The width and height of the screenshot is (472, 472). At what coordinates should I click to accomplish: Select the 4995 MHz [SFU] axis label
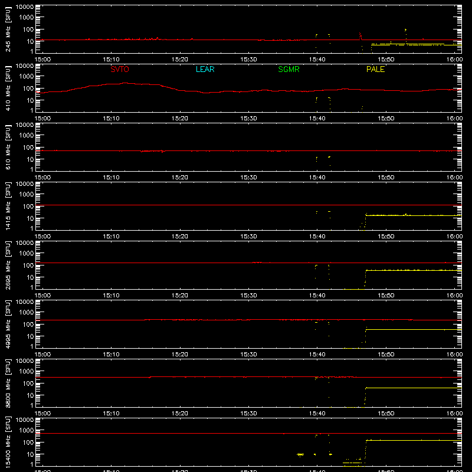click(8, 324)
